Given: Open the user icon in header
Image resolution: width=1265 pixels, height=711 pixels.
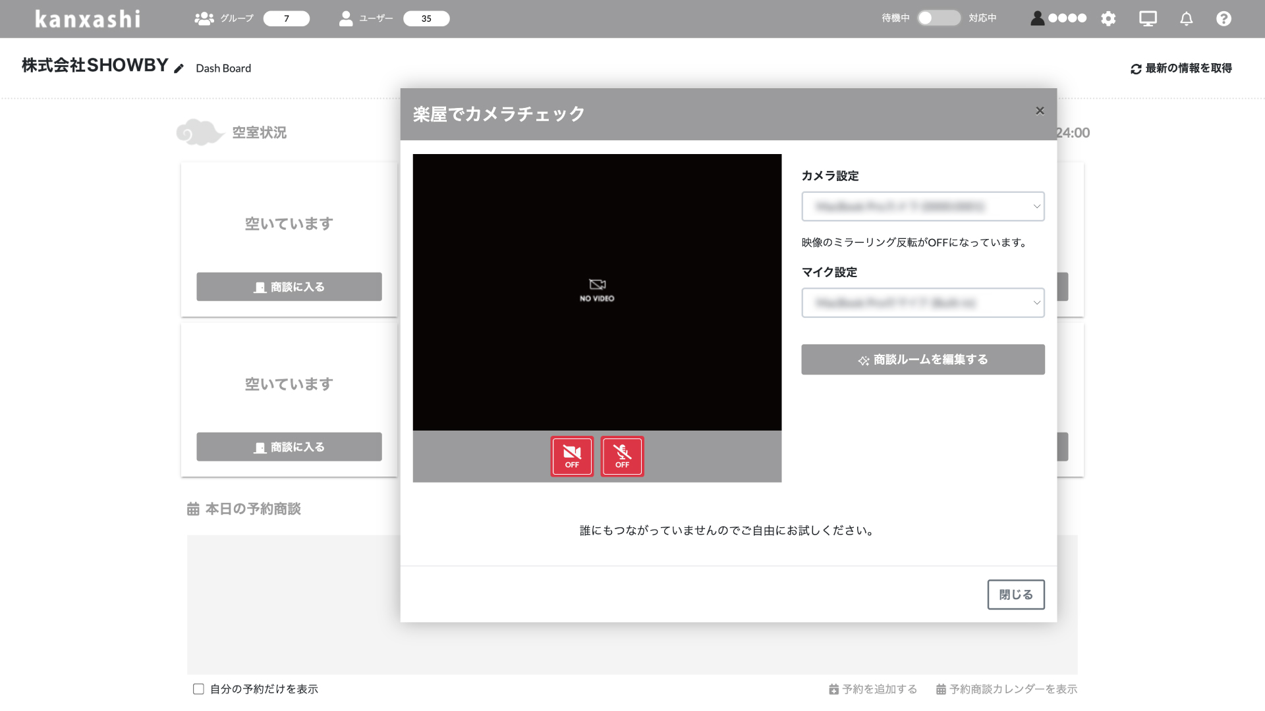Looking at the screenshot, I should (346, 18).
